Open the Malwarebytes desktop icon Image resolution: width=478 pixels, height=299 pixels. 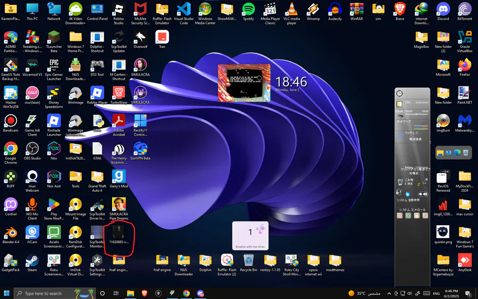click(465, 123)
